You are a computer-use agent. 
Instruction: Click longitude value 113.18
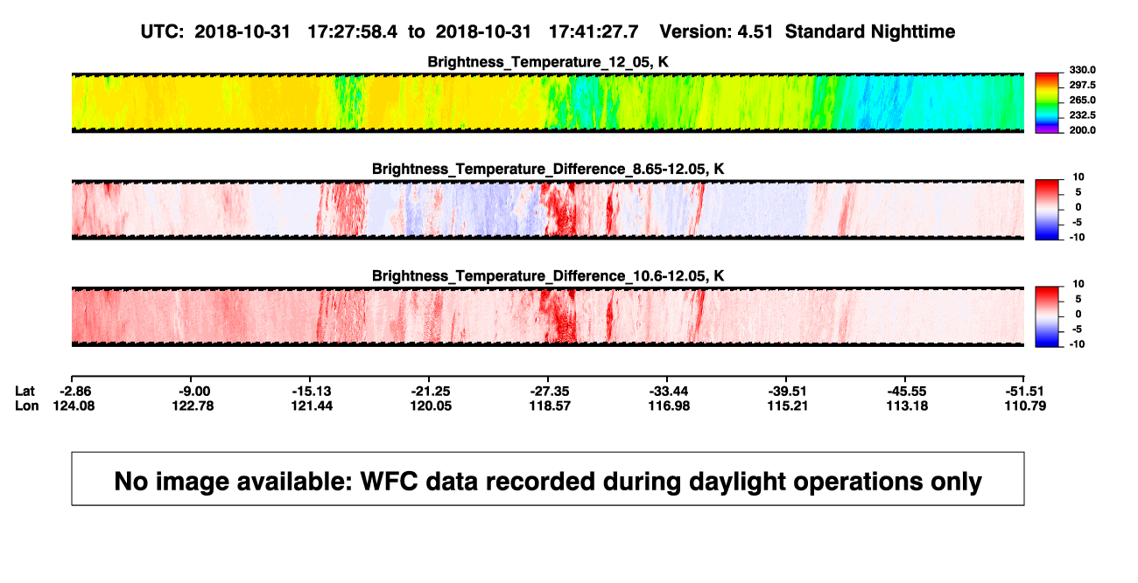pos(906,406)
